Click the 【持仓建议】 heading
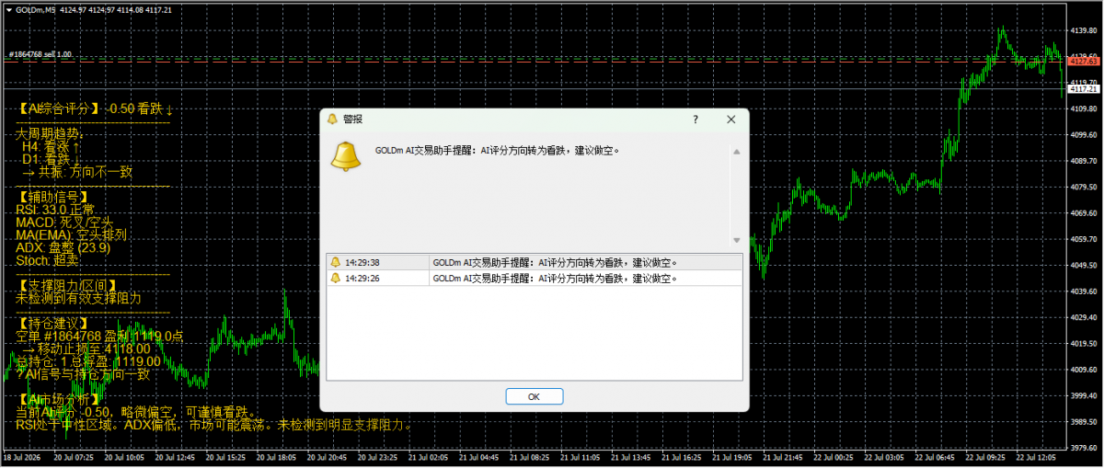1104x468 pixels. click(53, 324)
